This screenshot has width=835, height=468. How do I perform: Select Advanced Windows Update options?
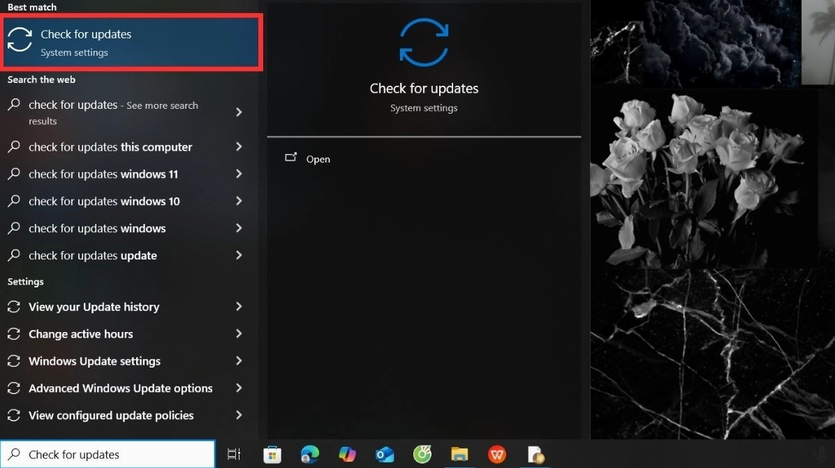click(120, 388)
